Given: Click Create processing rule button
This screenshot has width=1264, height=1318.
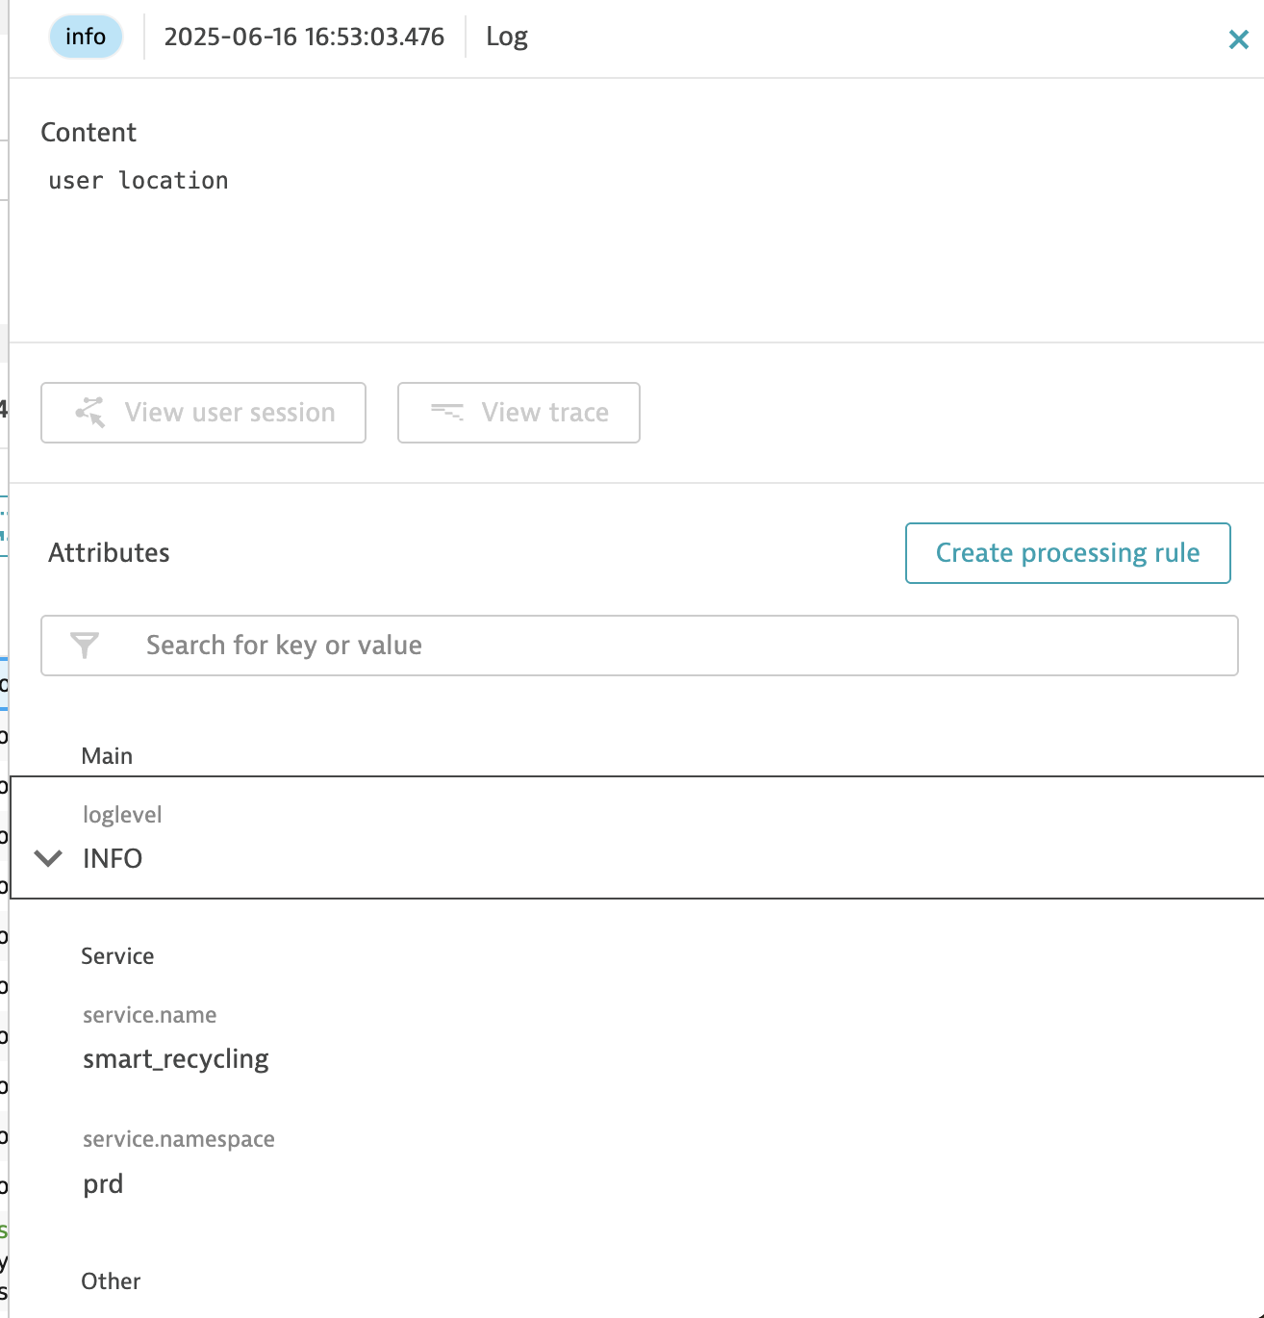Looking at the screenshot, I should click(1068, 553).
